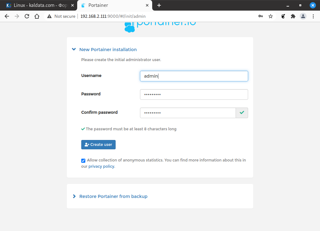Click the Username label
Viewport: 320px width, 231px height.
[x=91, y=75]
